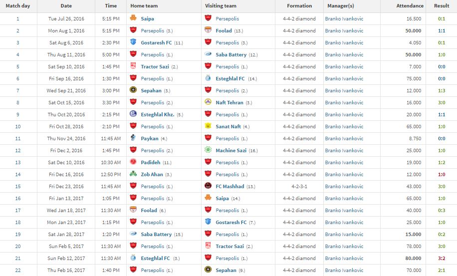457x276 pixels.
Task: Open the Paykan team link
Action: click(150, 138)
